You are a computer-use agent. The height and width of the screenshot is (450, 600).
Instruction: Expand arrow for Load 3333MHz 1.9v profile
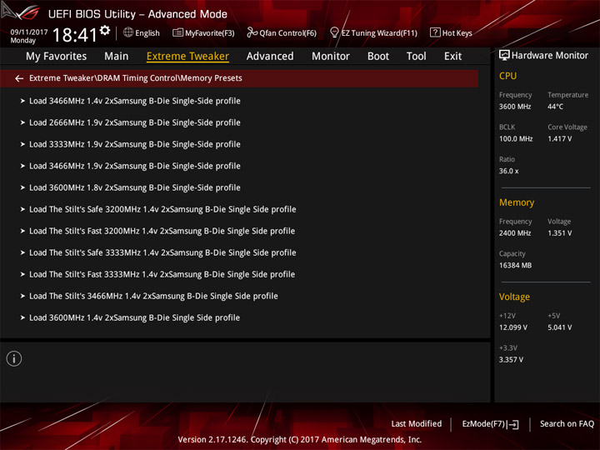click(22, 144)
